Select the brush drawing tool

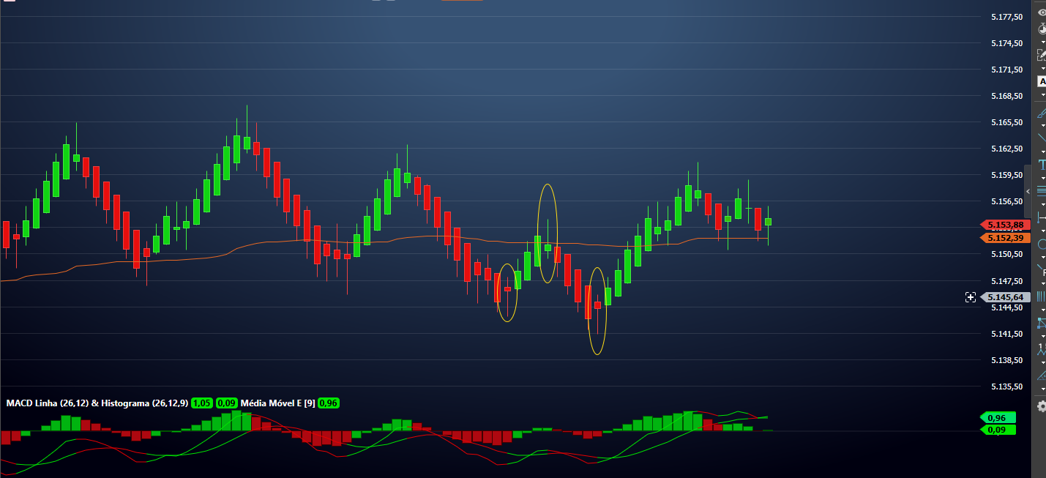[1041, 113]
